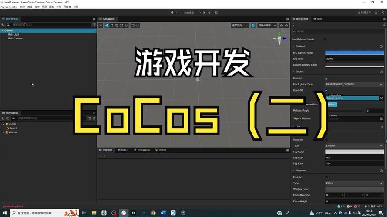Click the 3D view mode toggle icon

click(101, 26)
